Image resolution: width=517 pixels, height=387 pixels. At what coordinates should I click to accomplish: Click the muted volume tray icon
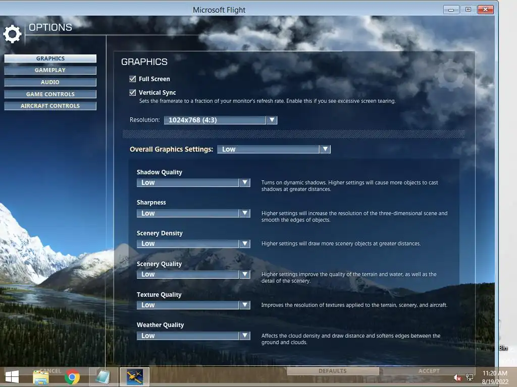pos(457,377)
